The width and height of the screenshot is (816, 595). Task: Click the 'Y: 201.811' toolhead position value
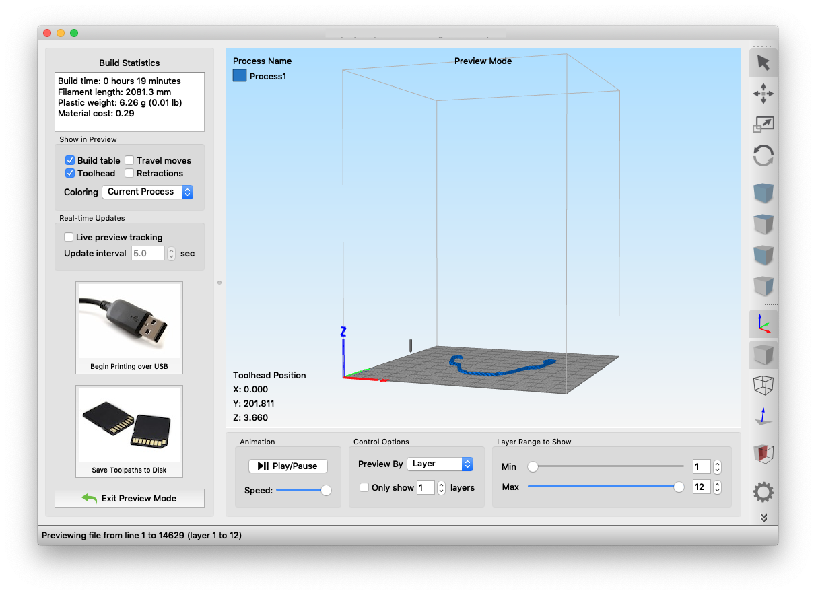pyautogui.click(x=254, y=403)
